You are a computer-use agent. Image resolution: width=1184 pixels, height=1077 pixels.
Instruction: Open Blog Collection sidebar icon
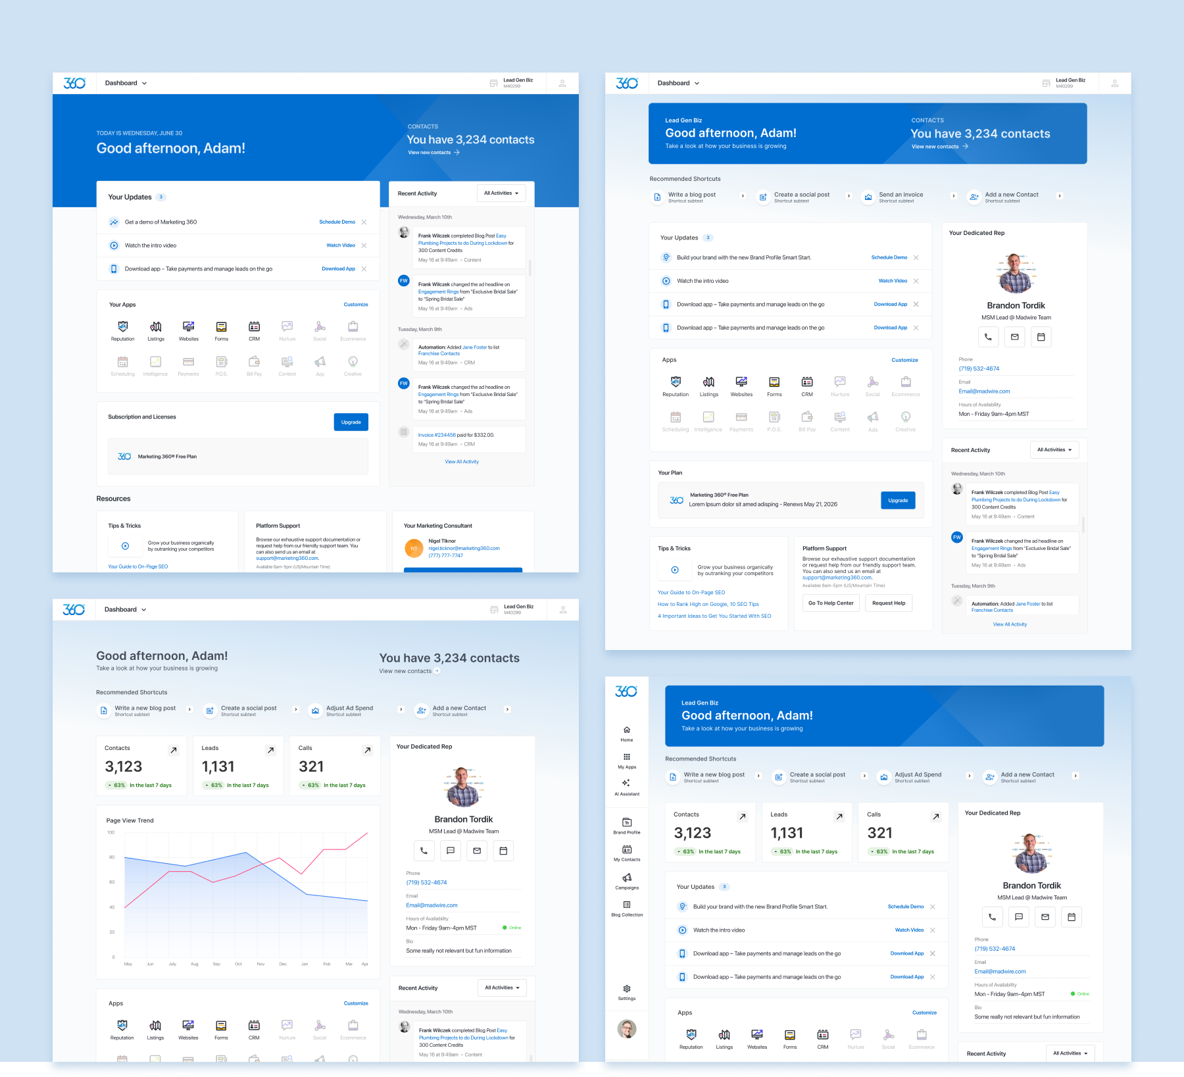coord(626,907)
